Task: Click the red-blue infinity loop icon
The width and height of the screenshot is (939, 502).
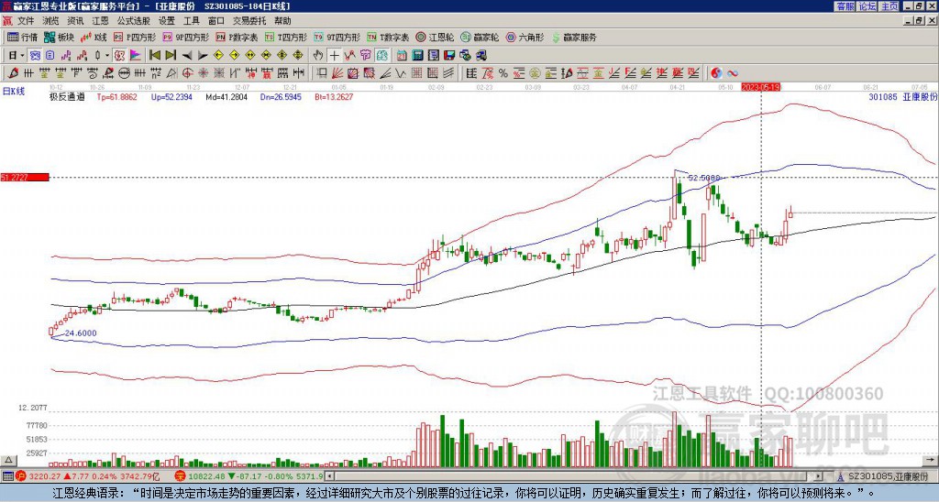Action: (733, 73)
